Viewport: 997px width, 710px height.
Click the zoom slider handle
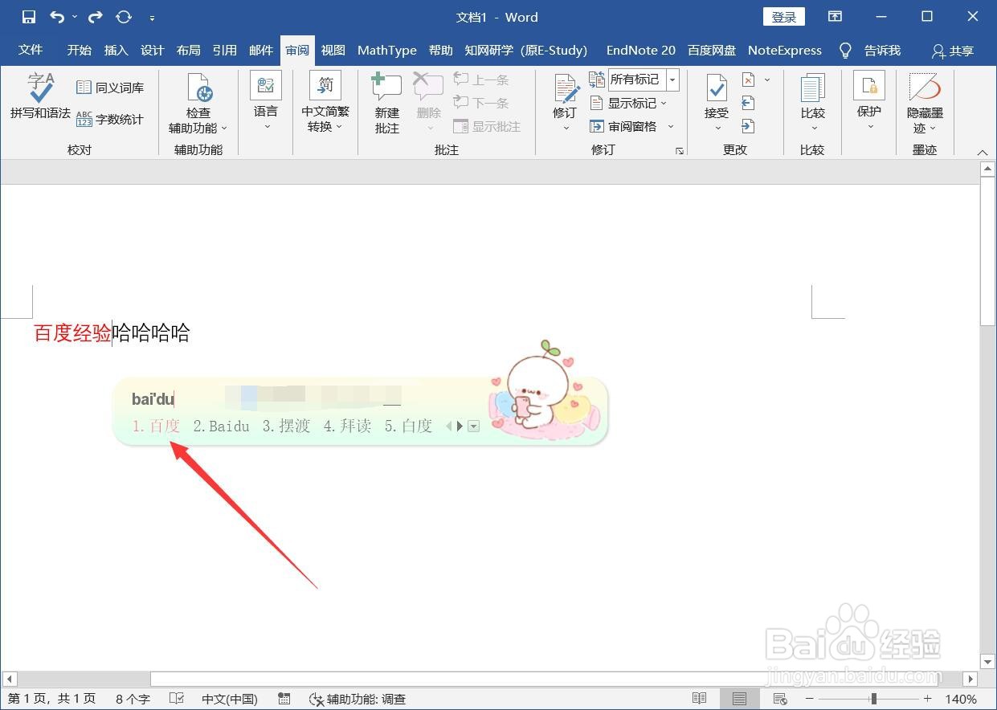click(x=873, y=699)
